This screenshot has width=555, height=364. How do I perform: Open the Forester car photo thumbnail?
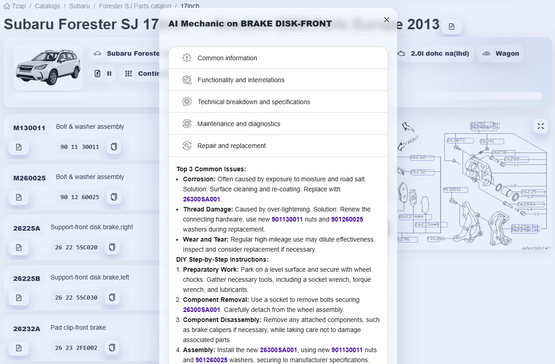(x=48, y=68)
